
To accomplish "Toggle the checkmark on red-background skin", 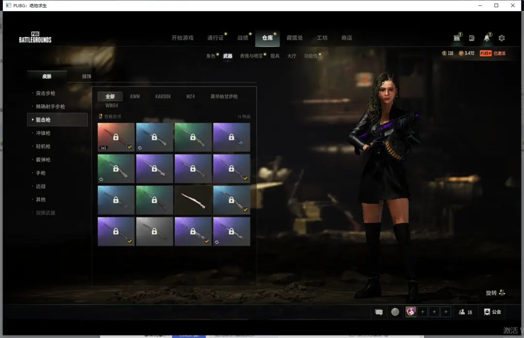I will [x=130, y=146].
